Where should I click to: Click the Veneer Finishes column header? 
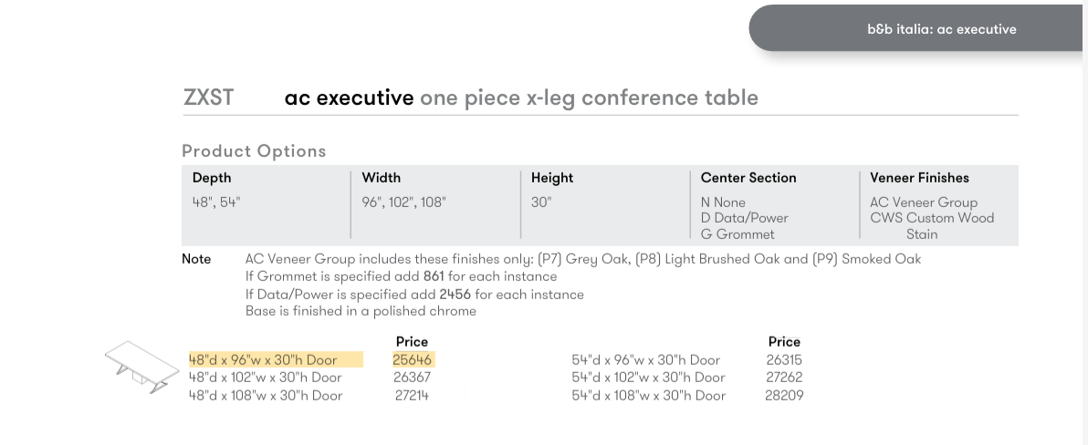click(x=919, y=178)
